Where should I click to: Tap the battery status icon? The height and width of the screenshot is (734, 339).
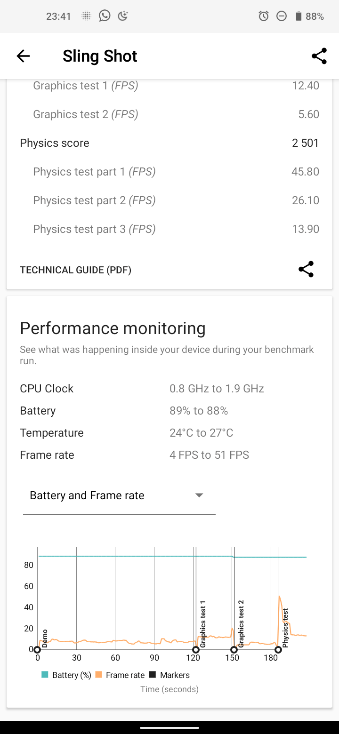pos(298,16)
